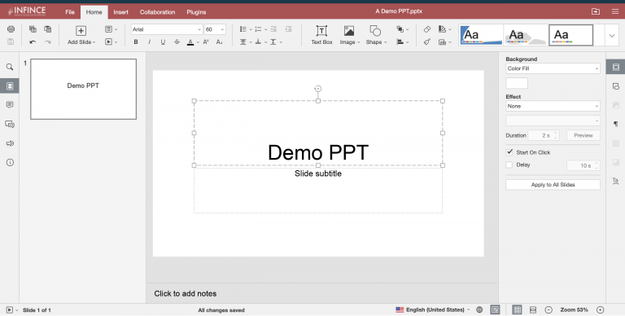Click the Slide subtitle placeholder
Screen dimensions: 625x316
click(318, 173)
